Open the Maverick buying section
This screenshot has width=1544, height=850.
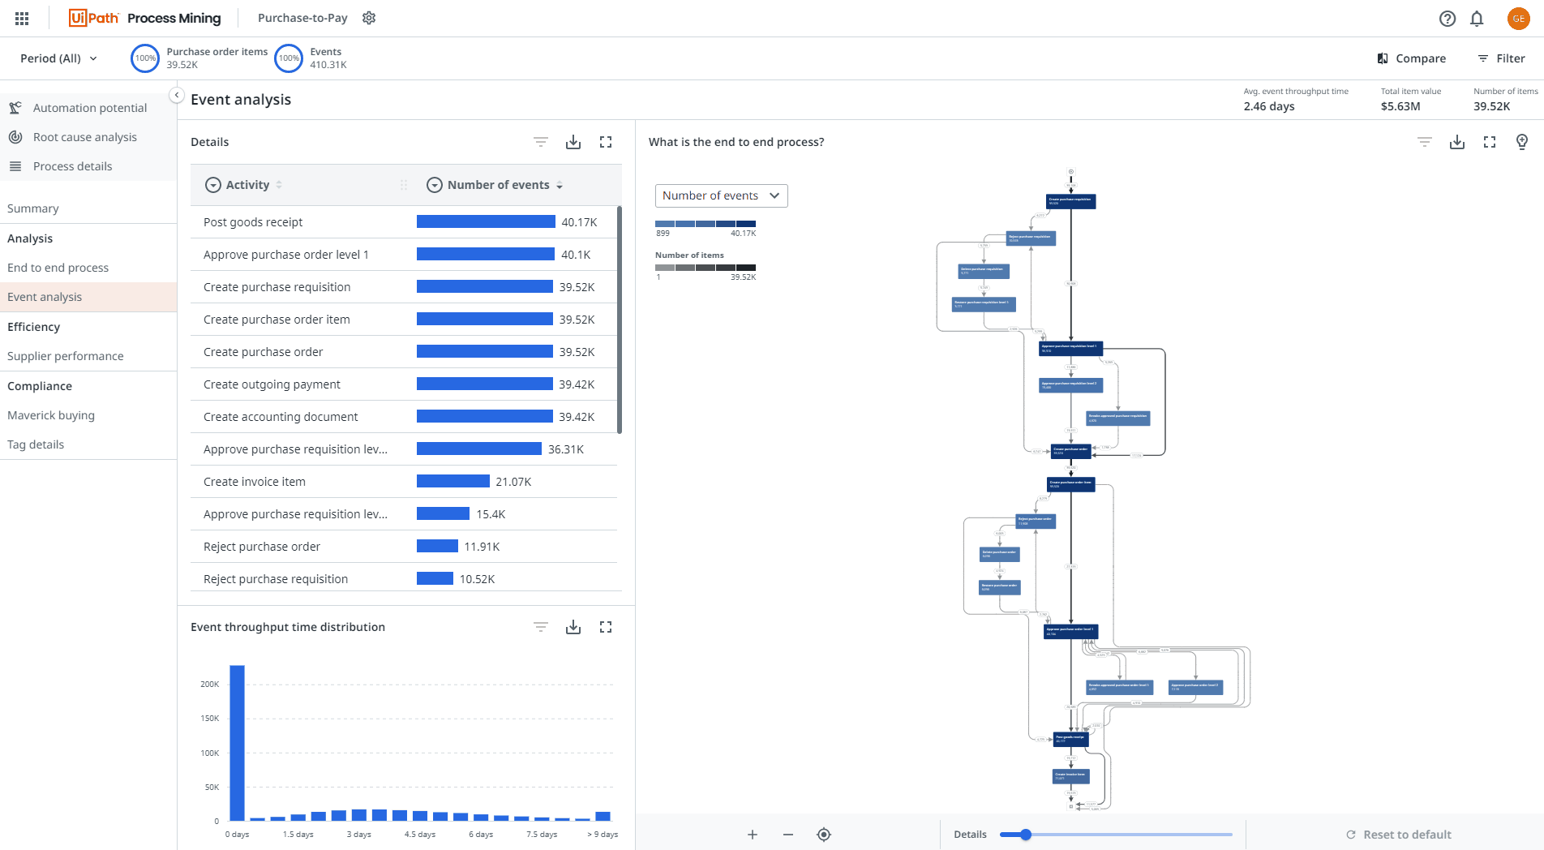[x=51, y=415]
